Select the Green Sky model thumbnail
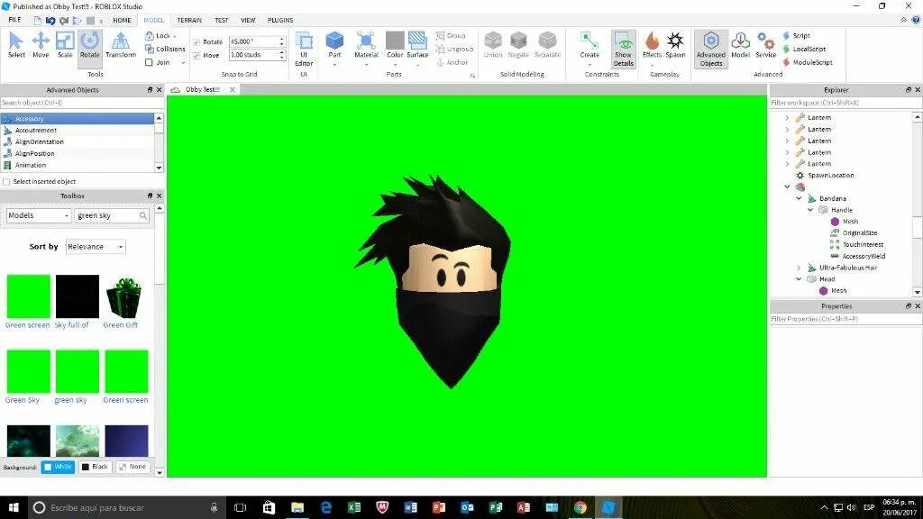The height and width of the screenshot is (519, 923). coord(28,371)
